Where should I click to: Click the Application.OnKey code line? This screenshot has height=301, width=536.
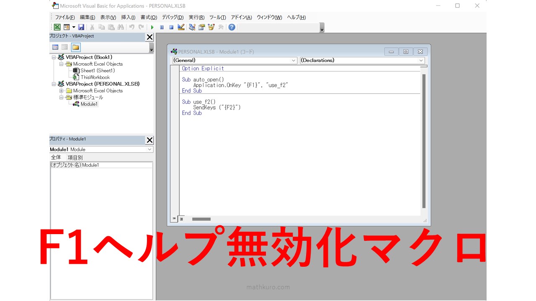pos(241,85)
